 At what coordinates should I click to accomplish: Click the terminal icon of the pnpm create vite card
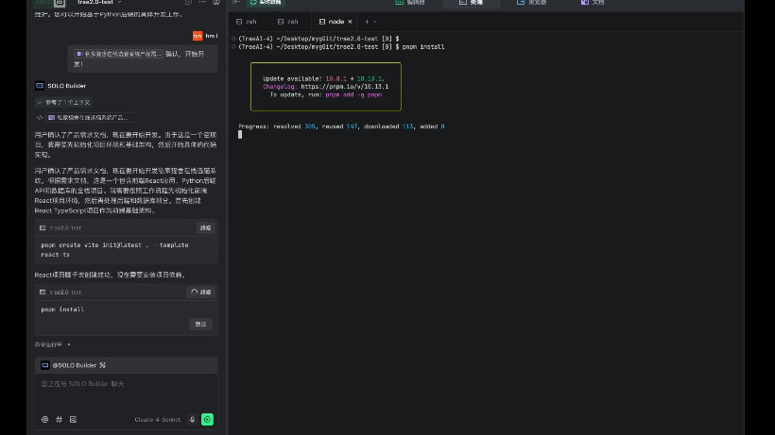[x=43, y=227]
